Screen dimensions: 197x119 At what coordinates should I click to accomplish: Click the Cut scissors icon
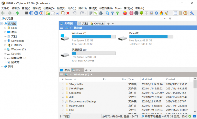point(58,13)
